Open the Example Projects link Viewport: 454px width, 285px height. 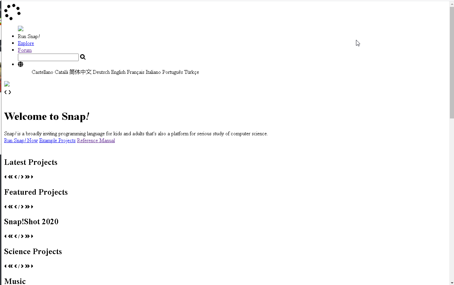pyautogui.click(x=57, y=140)
